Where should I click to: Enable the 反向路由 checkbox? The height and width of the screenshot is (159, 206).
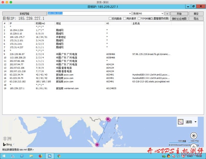click(110, 19)
